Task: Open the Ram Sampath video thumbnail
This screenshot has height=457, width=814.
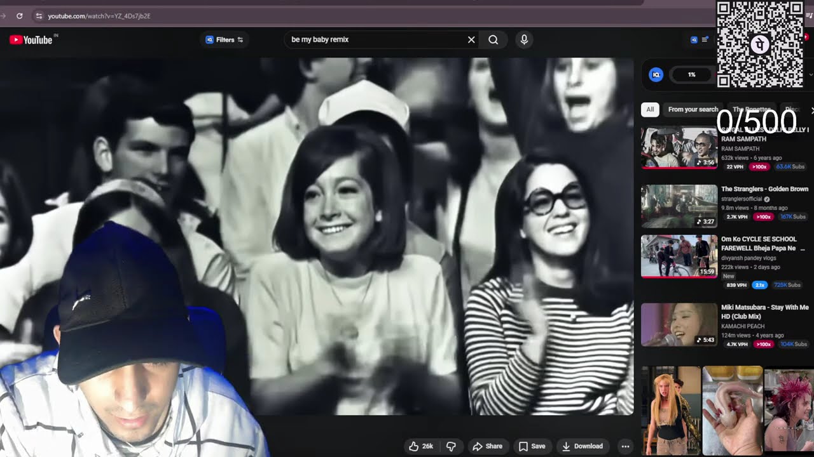Action: pos(679,148)
